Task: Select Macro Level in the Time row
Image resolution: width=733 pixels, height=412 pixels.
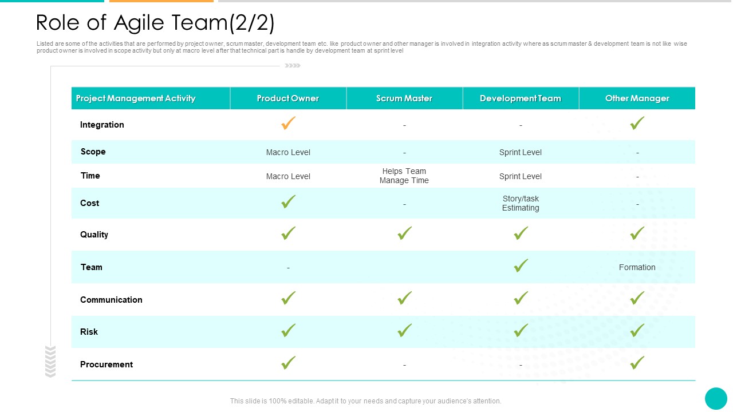Action: tap(288, 176)
